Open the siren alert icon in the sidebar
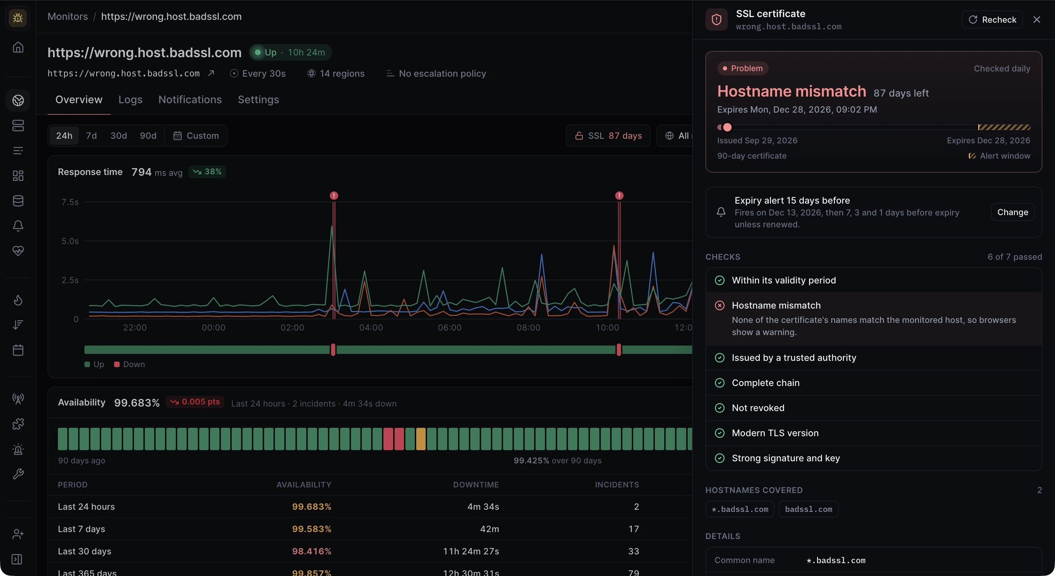 pos(18,449)
